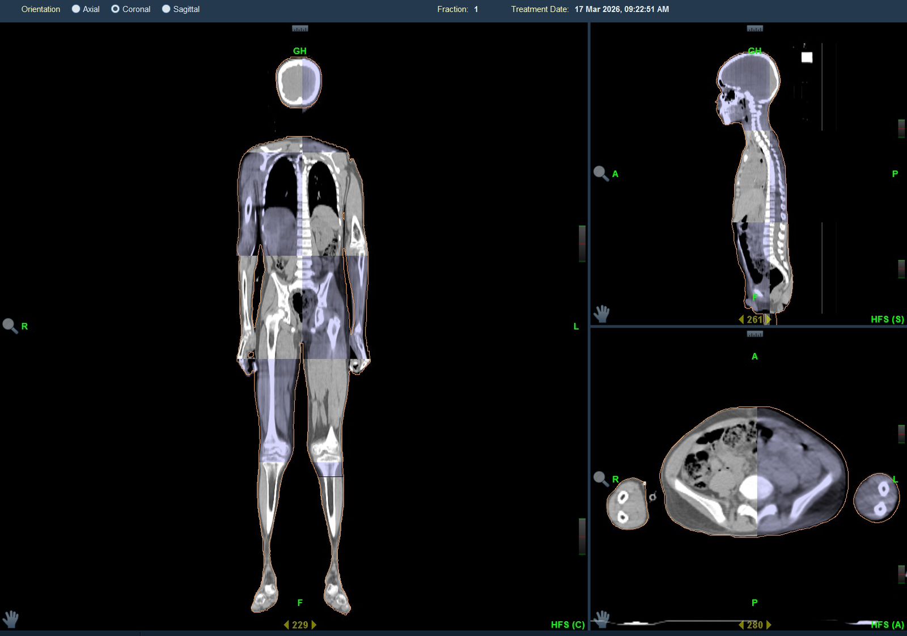Click the lower slider on axial view's right edge
Screen dimensions: 907x636
tap(901, 574)
